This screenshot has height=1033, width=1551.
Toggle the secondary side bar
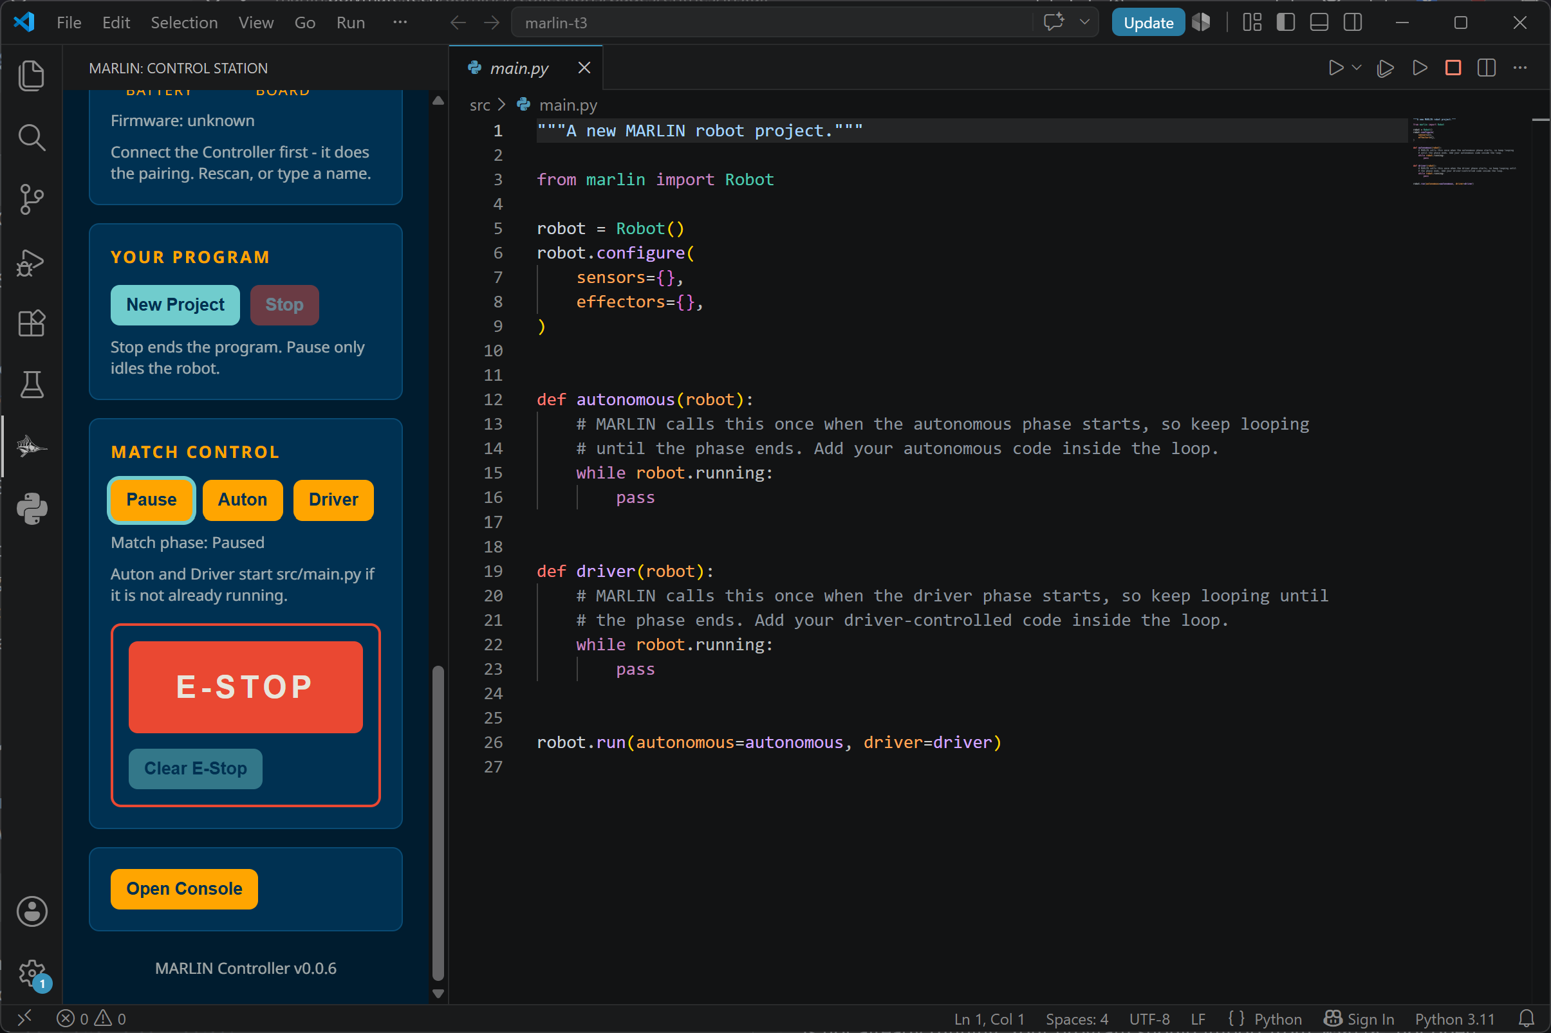(1353, 23)
